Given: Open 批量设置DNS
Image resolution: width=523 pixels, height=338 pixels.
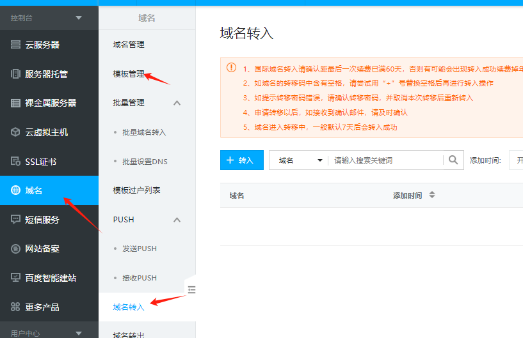Looking at the screenshot, I should [x=145, y=162].
